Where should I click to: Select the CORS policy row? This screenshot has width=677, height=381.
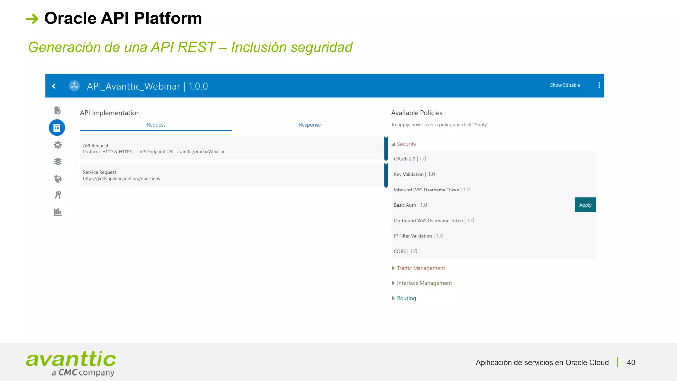[494, 251]
